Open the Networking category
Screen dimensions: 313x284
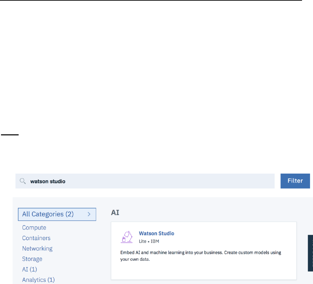pyautogui.click(x=37, y=248)
